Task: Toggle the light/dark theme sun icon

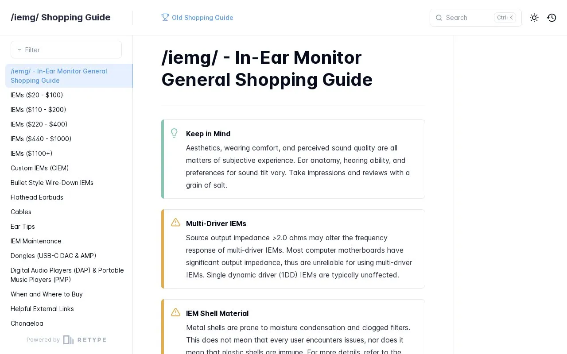Action: click(534, 18)
